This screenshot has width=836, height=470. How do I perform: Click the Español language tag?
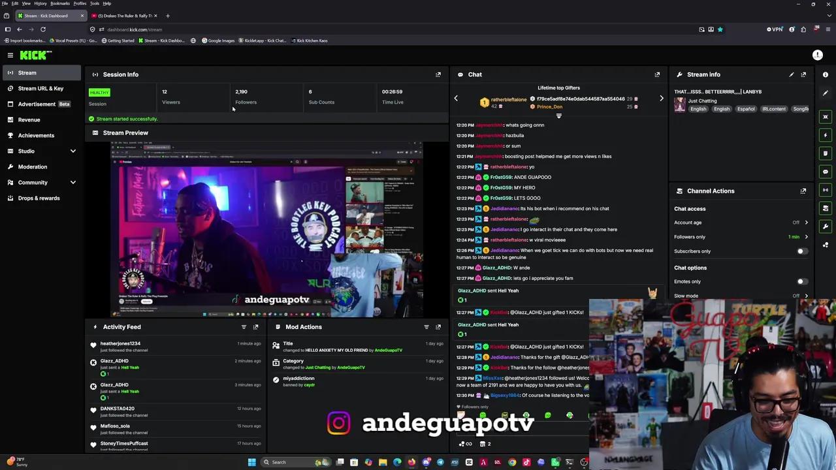click(746, 109)
